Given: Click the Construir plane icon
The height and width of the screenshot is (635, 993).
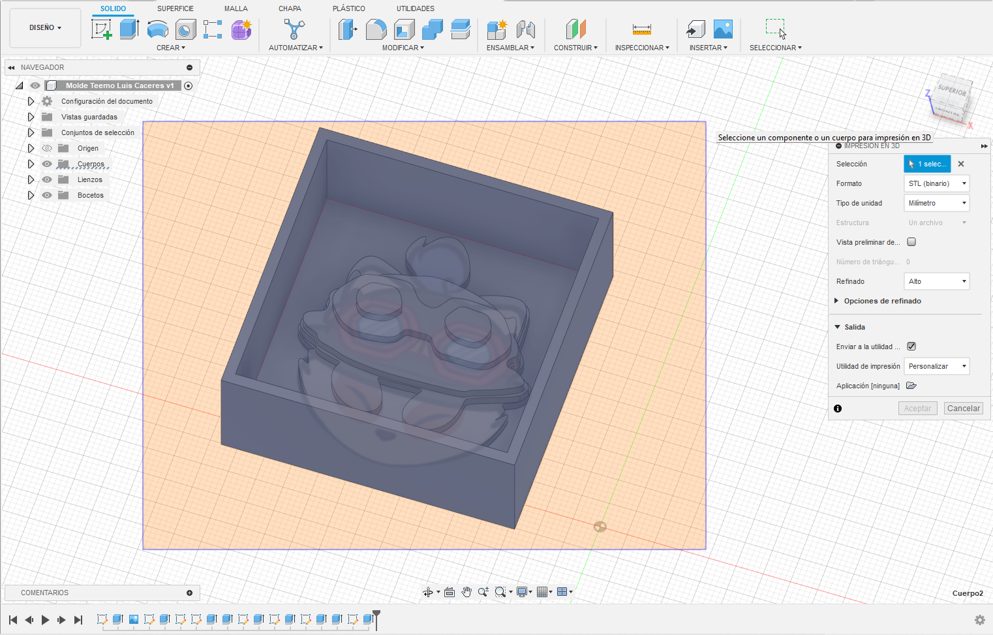Looking at the screenshot, I should (576, 29).
